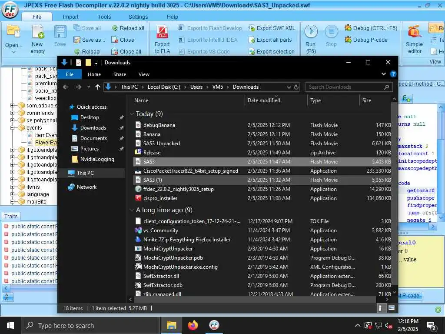Select the SAS3_Unpacked file
The width and height of the screenshot is (445, 334).
(x=162, y=144)
